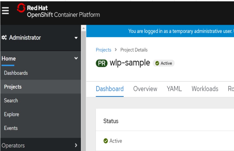Screen dimensions: 234x151
Task: Click the Active badge next to wlp-sample
Action: point(164,63)
